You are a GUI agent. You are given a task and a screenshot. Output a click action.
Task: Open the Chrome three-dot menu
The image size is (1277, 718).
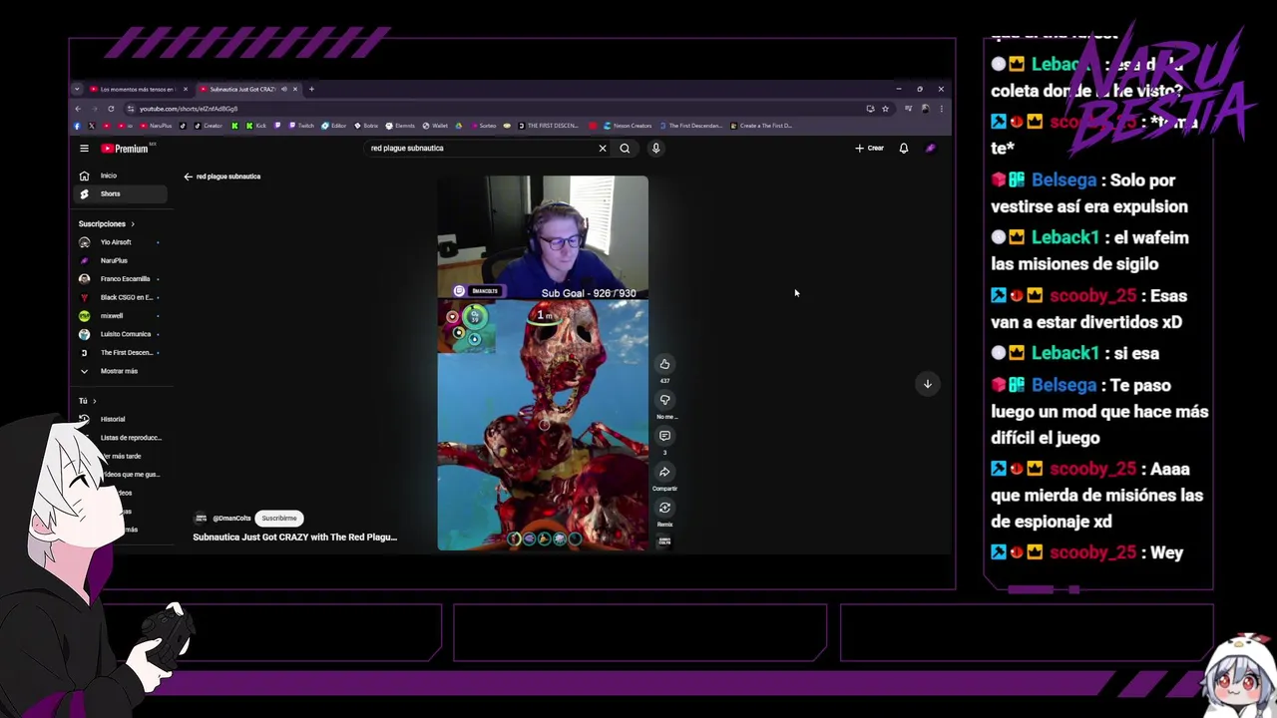pyautogui.click(x=941, y=109)
